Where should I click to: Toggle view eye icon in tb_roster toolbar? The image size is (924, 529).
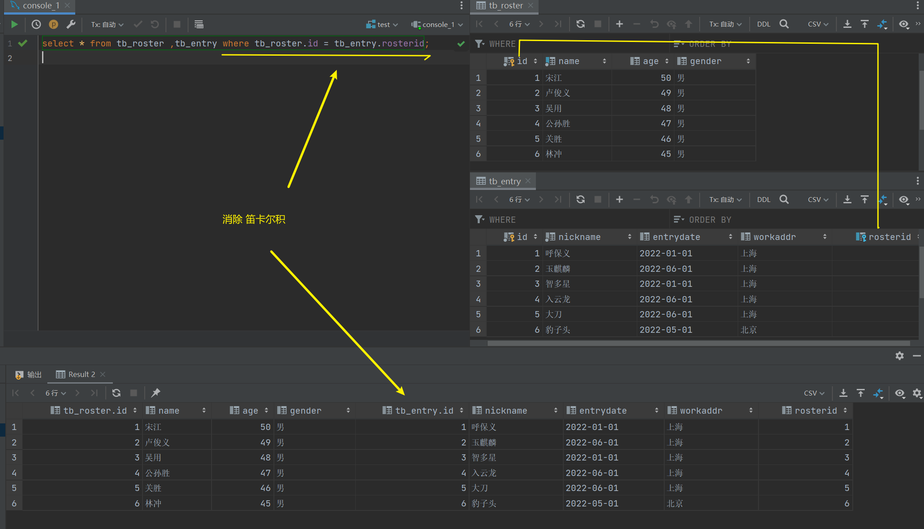(x=904, y=24)
